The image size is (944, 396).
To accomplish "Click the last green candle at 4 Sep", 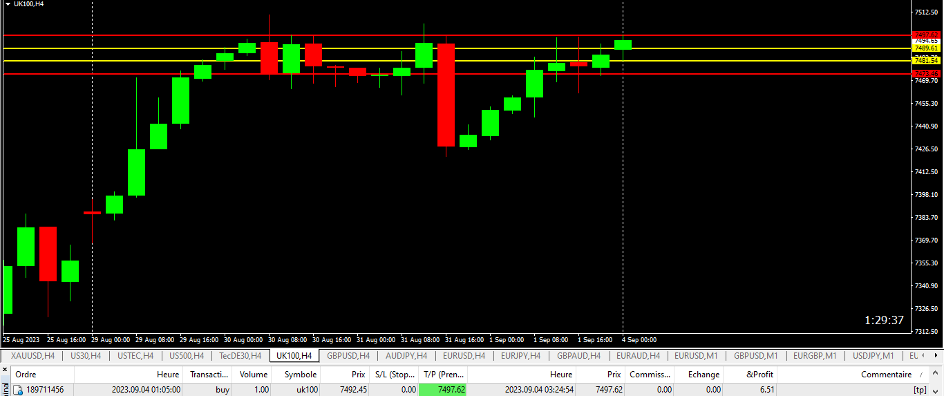I will click(623, 45).
